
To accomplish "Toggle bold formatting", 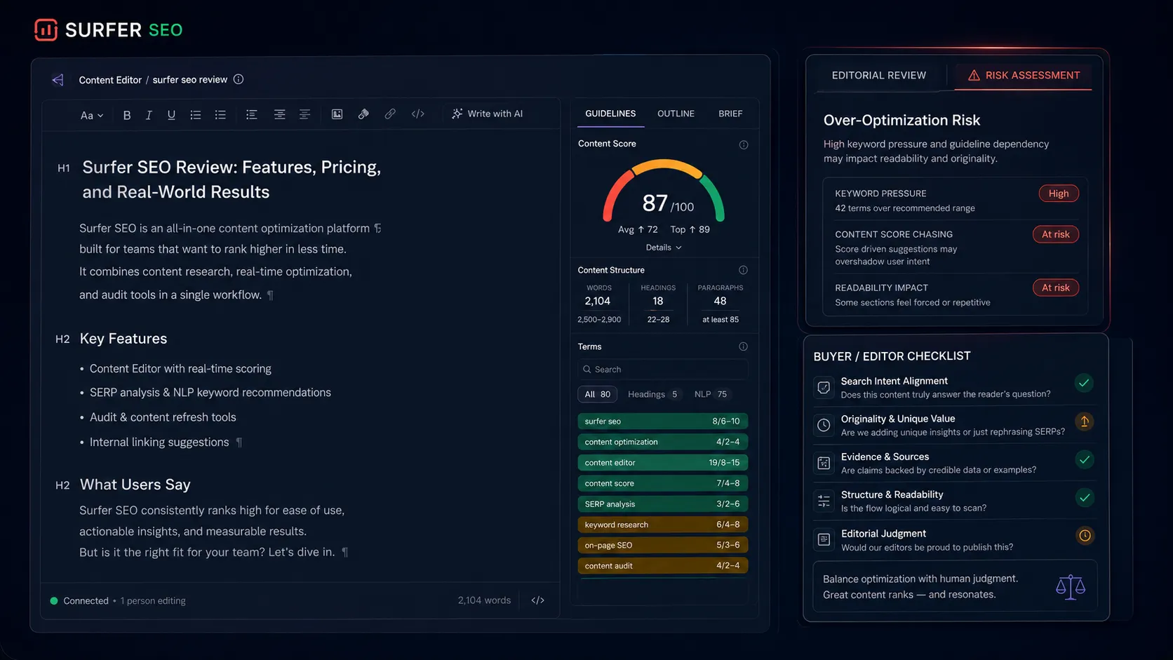I will 127,114.
